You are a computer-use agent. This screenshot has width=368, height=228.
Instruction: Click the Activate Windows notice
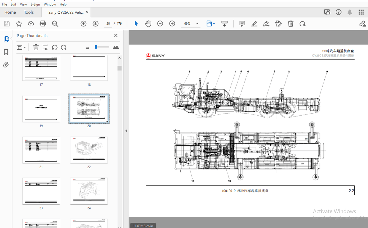[334, 211]
